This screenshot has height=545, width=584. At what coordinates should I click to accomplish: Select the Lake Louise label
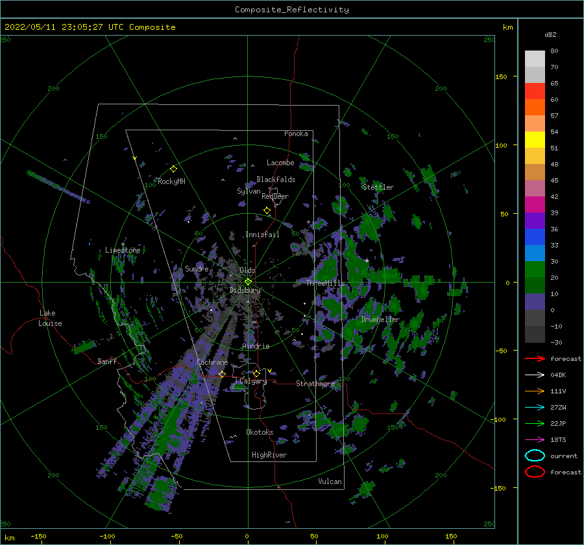(x=50, y=318)
